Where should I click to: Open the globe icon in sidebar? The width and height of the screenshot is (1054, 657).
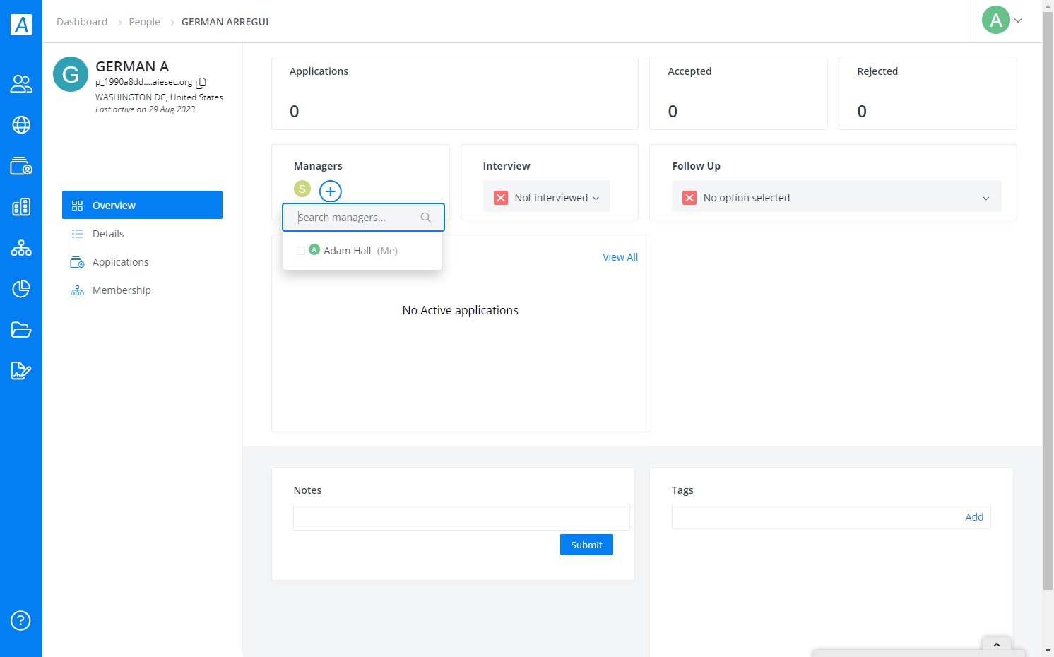click(x=21, y=125)
